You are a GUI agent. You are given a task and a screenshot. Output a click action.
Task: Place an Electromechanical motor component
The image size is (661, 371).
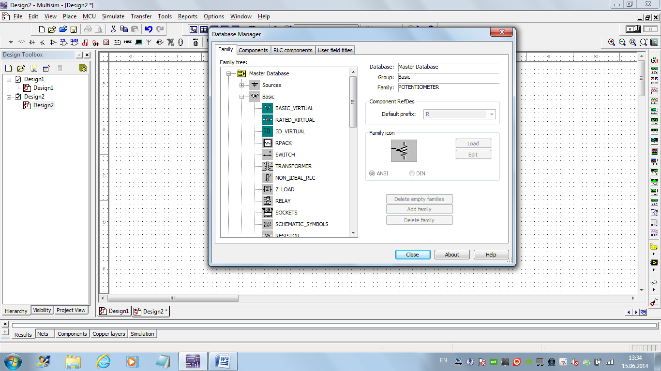pyautogui.click(x=159, y=42)
